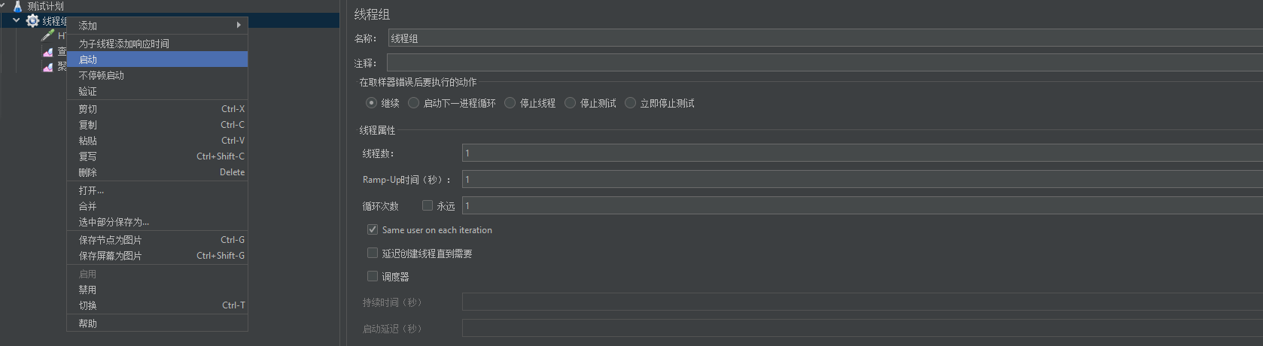1263x346 pixels.
Task: Select 禁用 in the context menu
Action: coord(157,290)
